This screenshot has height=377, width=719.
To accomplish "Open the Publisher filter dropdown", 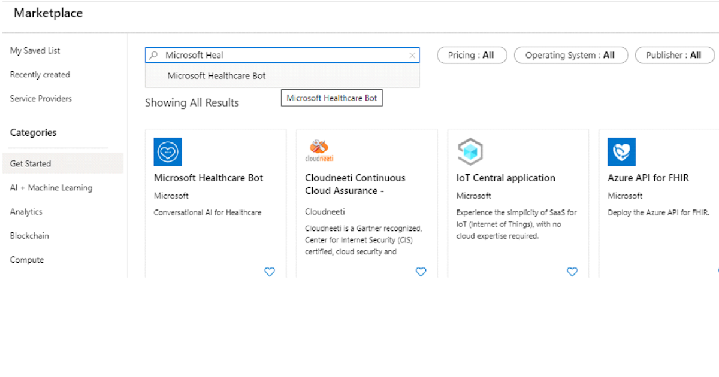I will [673, 55].
